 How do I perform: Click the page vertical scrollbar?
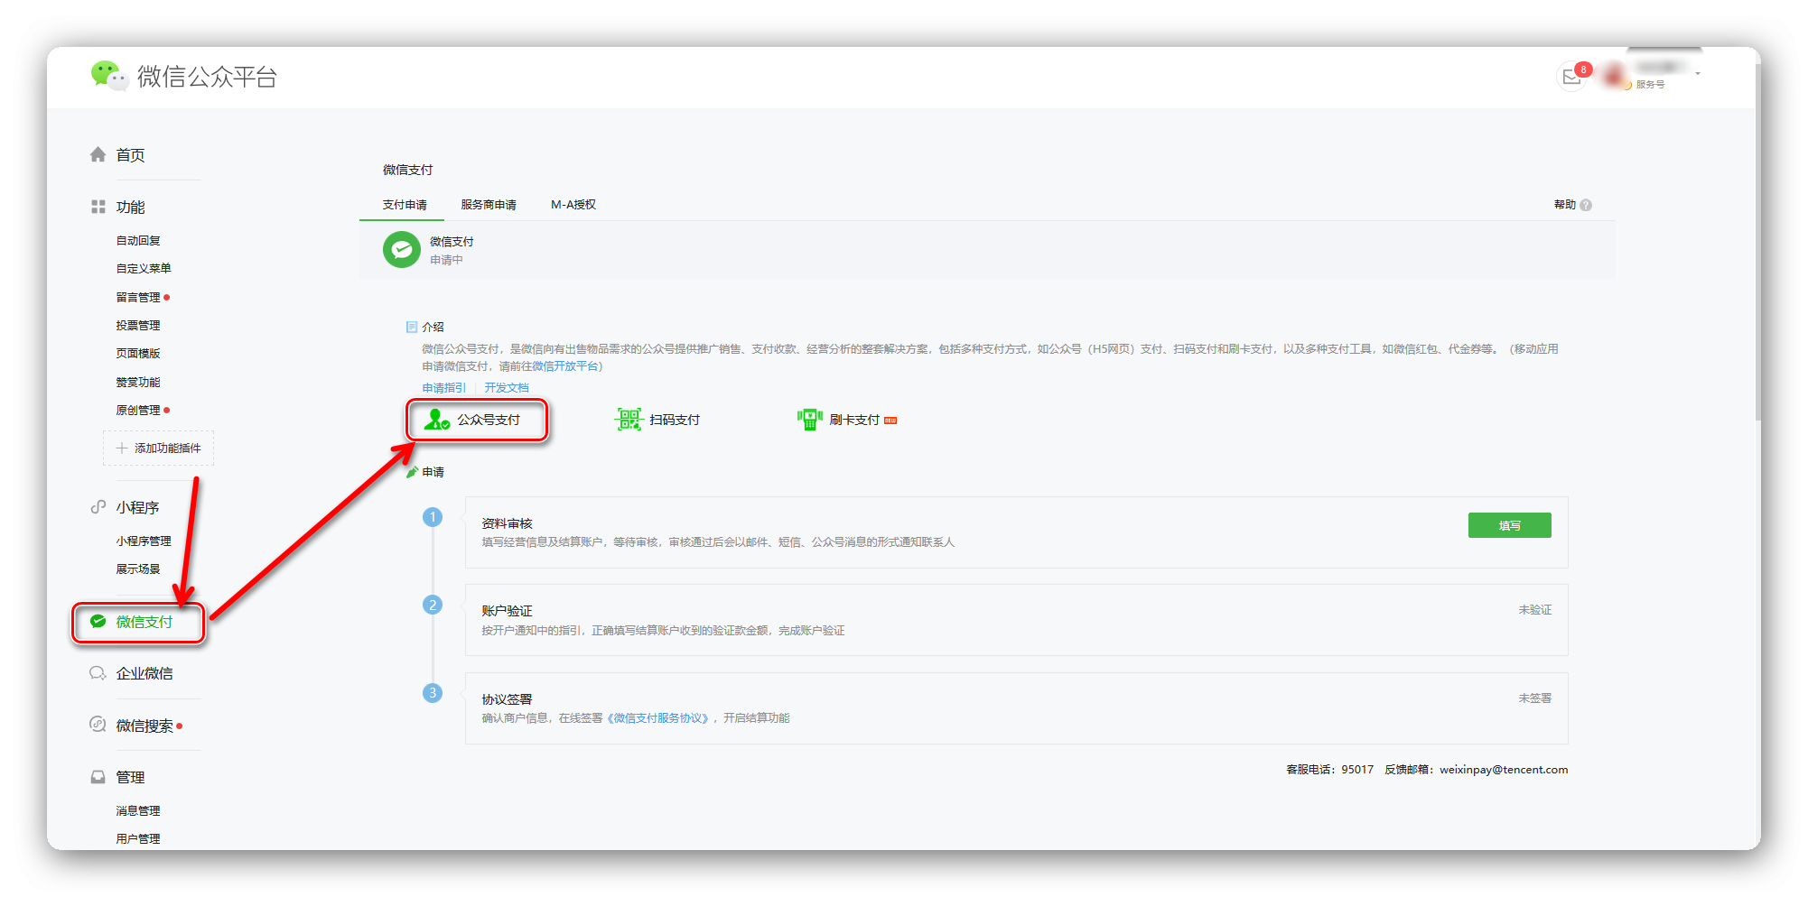point(1757,271)
